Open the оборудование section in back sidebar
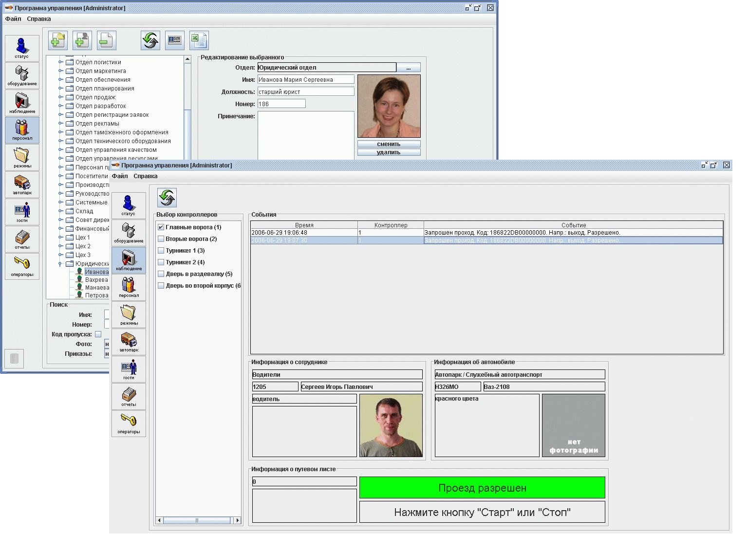 22,75
